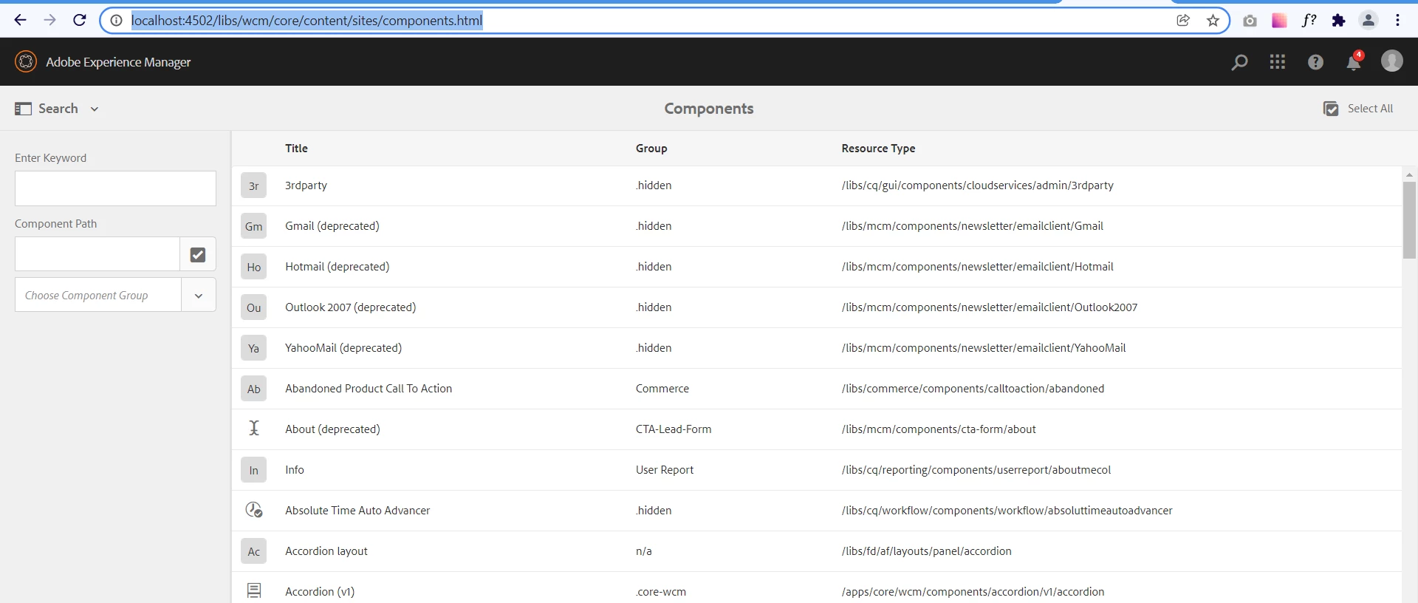Image resolution: width=1418 pixels, height=603 pixels.
Task: Open the Accordion layout component
Action: [326, 551]
